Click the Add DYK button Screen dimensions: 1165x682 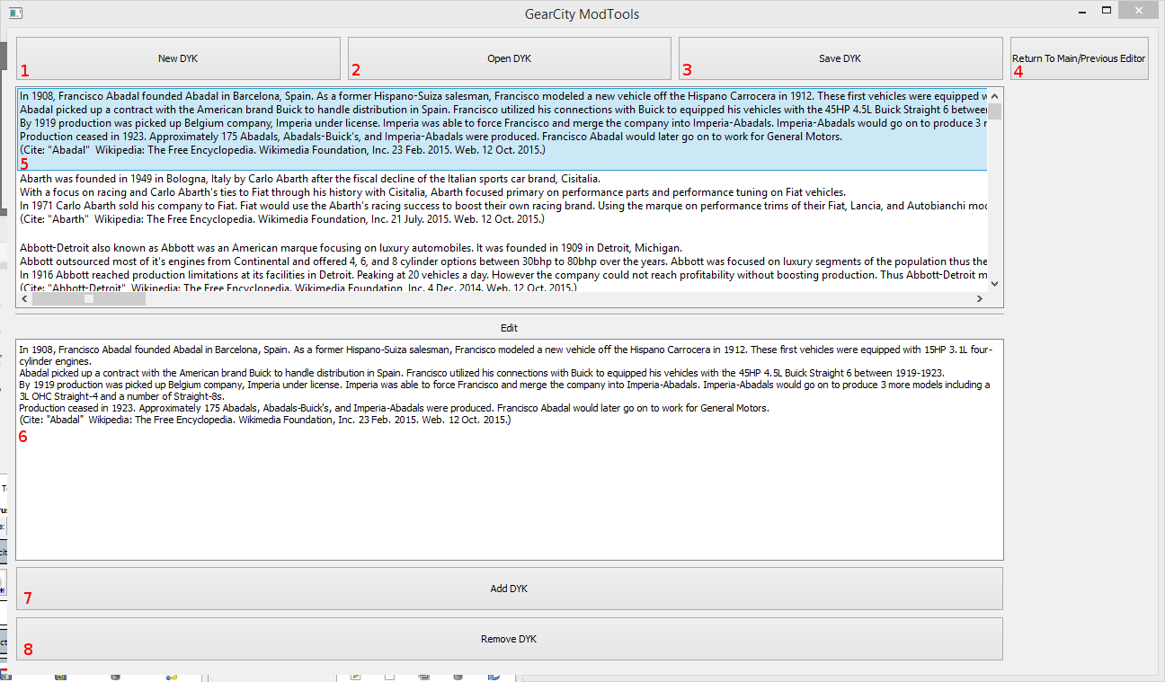pos(509,589)
